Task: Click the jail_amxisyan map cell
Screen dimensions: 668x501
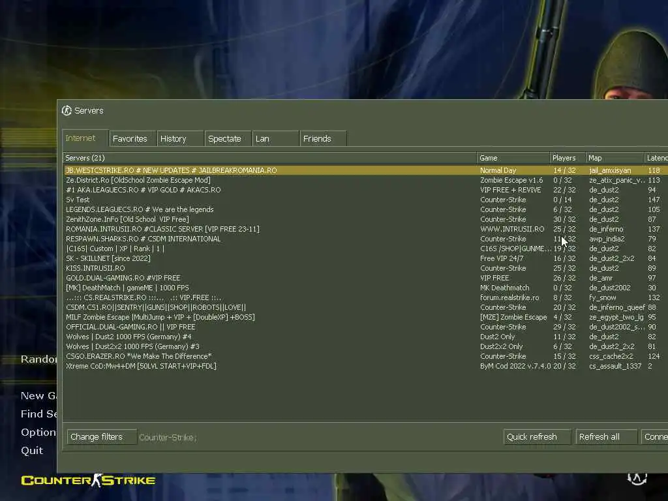Action: (x=610, y=170)
